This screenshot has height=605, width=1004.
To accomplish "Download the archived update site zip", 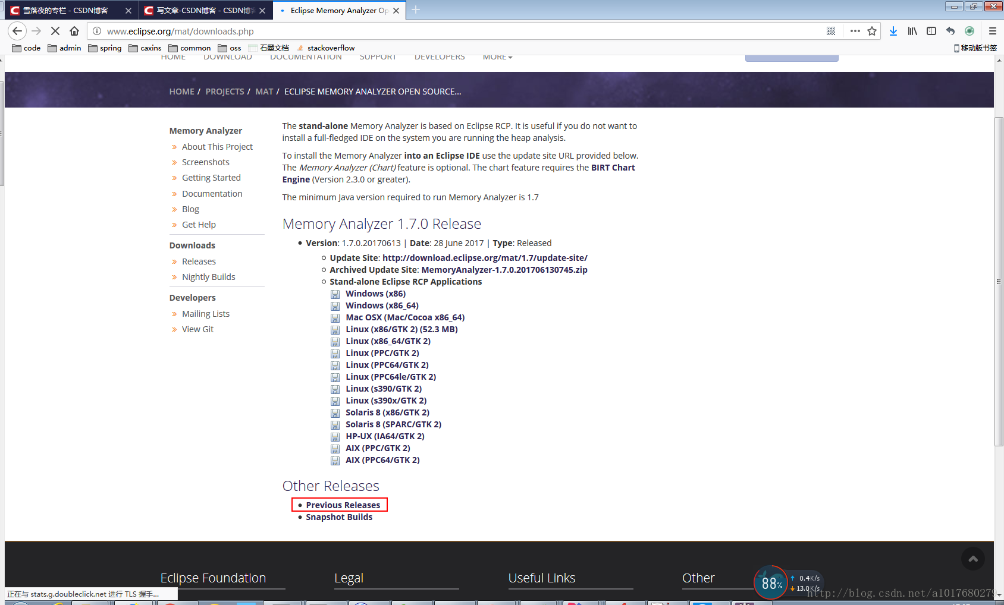I will click(504, 270).
